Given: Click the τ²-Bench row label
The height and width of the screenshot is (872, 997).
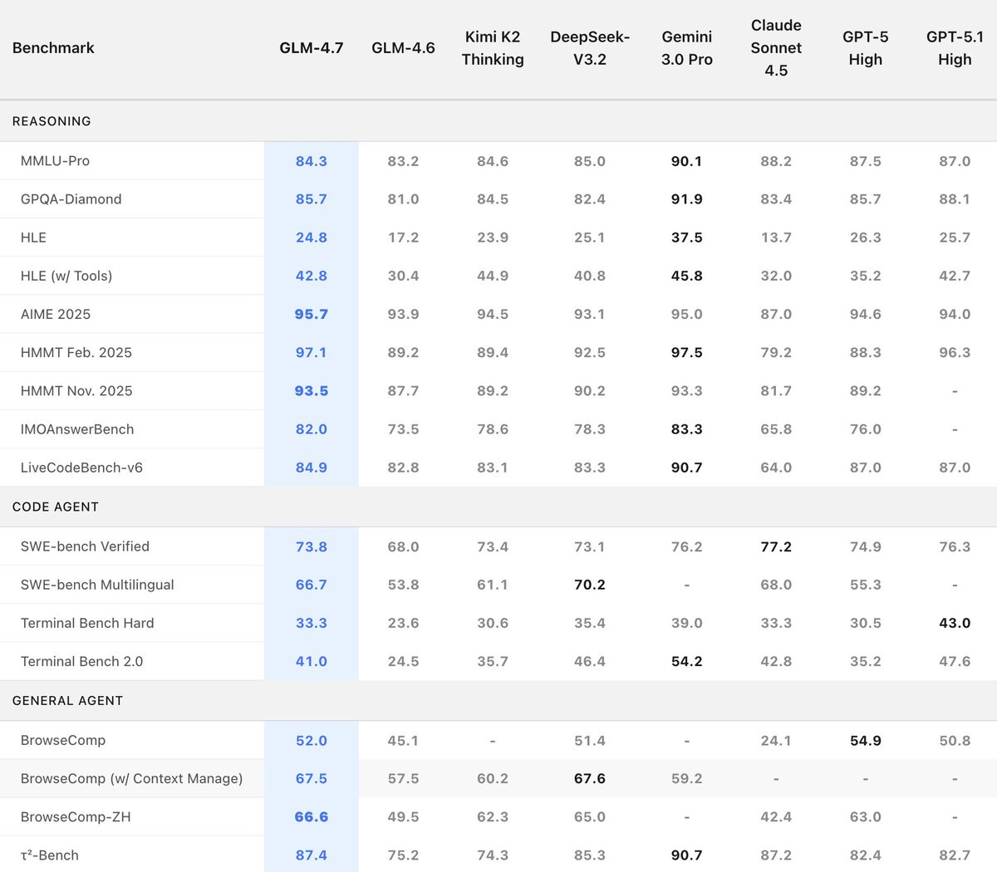Looking at the screenshot, I should (x=50, y=855).
